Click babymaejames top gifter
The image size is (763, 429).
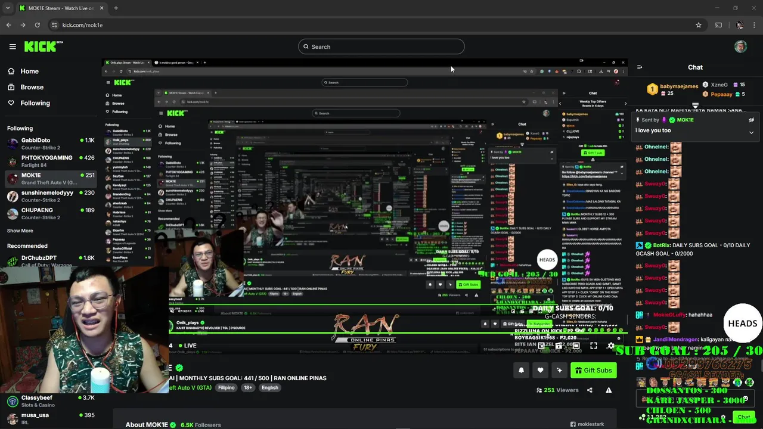coord(672,89)
